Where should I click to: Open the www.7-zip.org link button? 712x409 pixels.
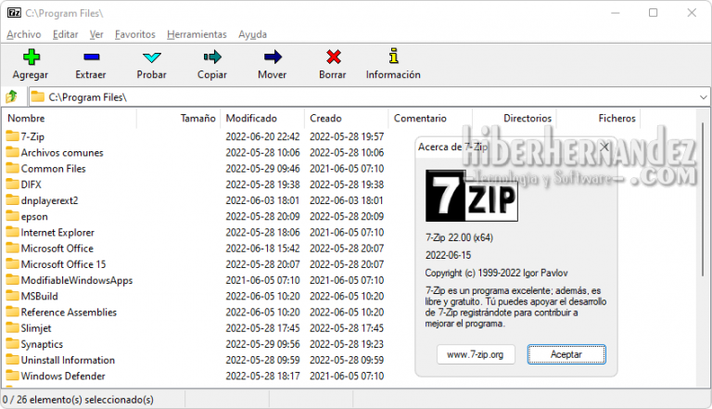[x=476, y=354]
